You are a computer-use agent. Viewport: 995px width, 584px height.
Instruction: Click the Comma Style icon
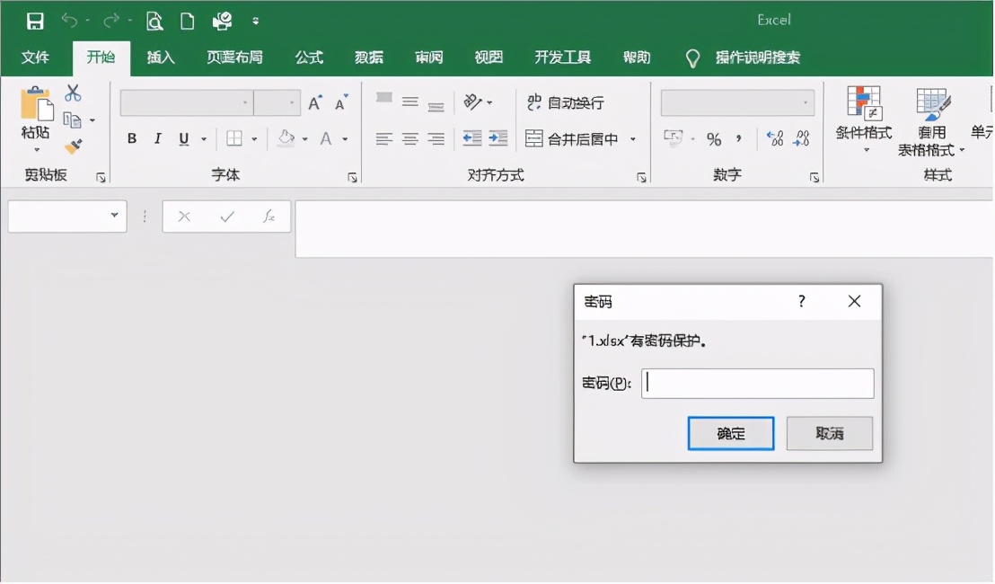(x=739, y=138)
